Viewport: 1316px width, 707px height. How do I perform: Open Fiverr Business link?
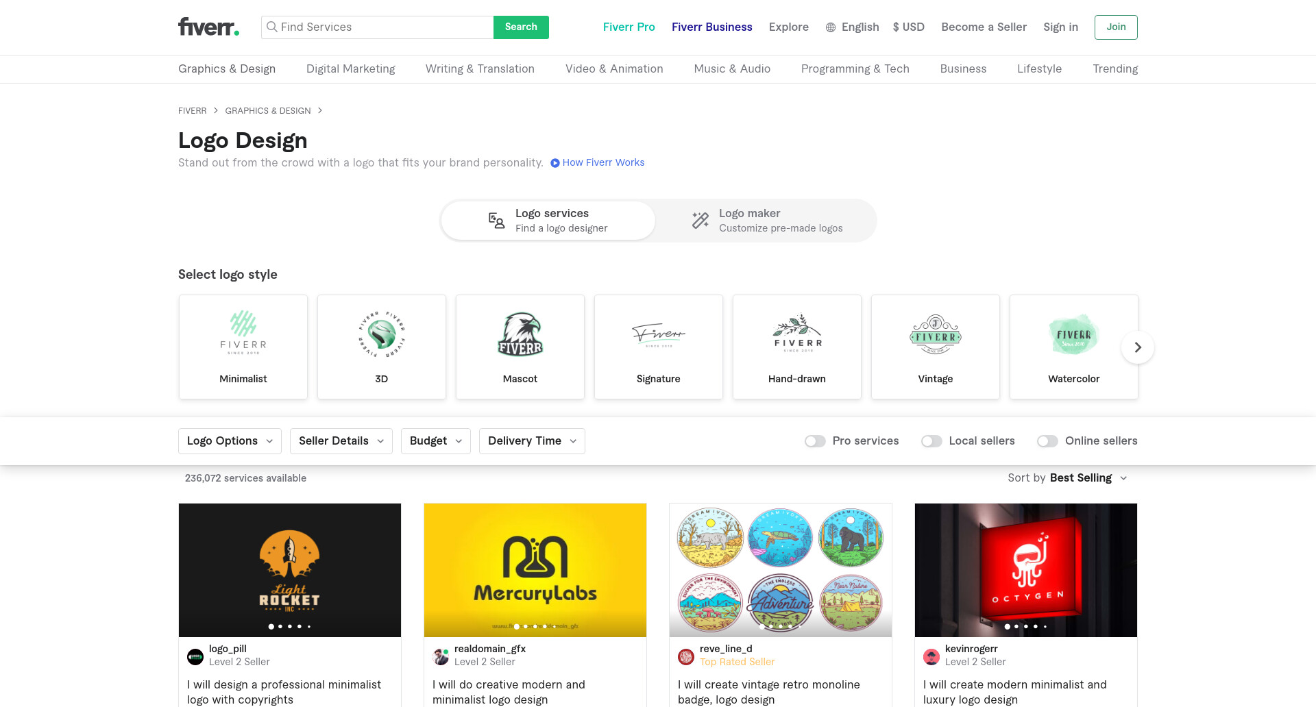coord(711,27)
